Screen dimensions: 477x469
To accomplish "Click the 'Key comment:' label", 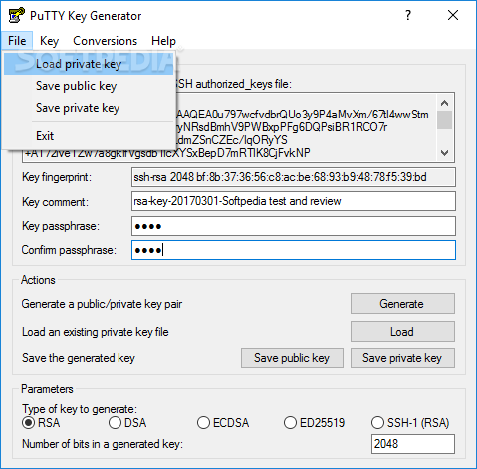I will coord(55,202).
